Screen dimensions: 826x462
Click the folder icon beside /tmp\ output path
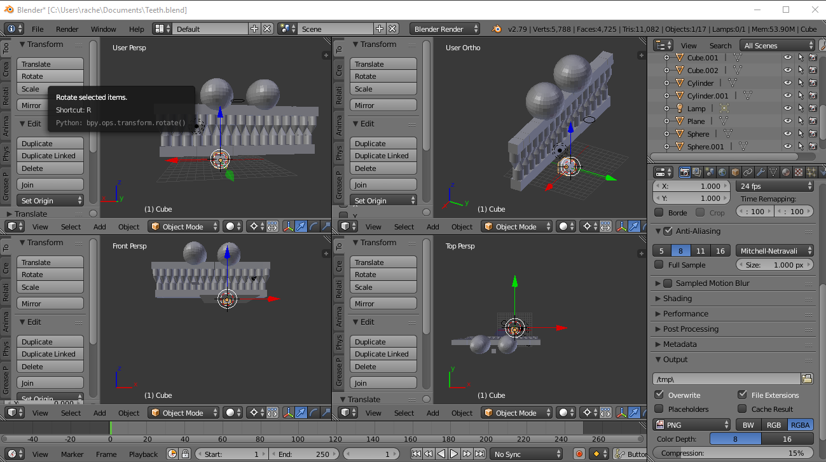tap(807, 379)
